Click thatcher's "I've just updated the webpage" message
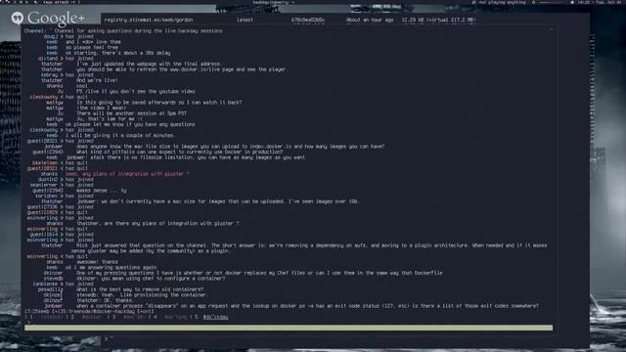 149,64
